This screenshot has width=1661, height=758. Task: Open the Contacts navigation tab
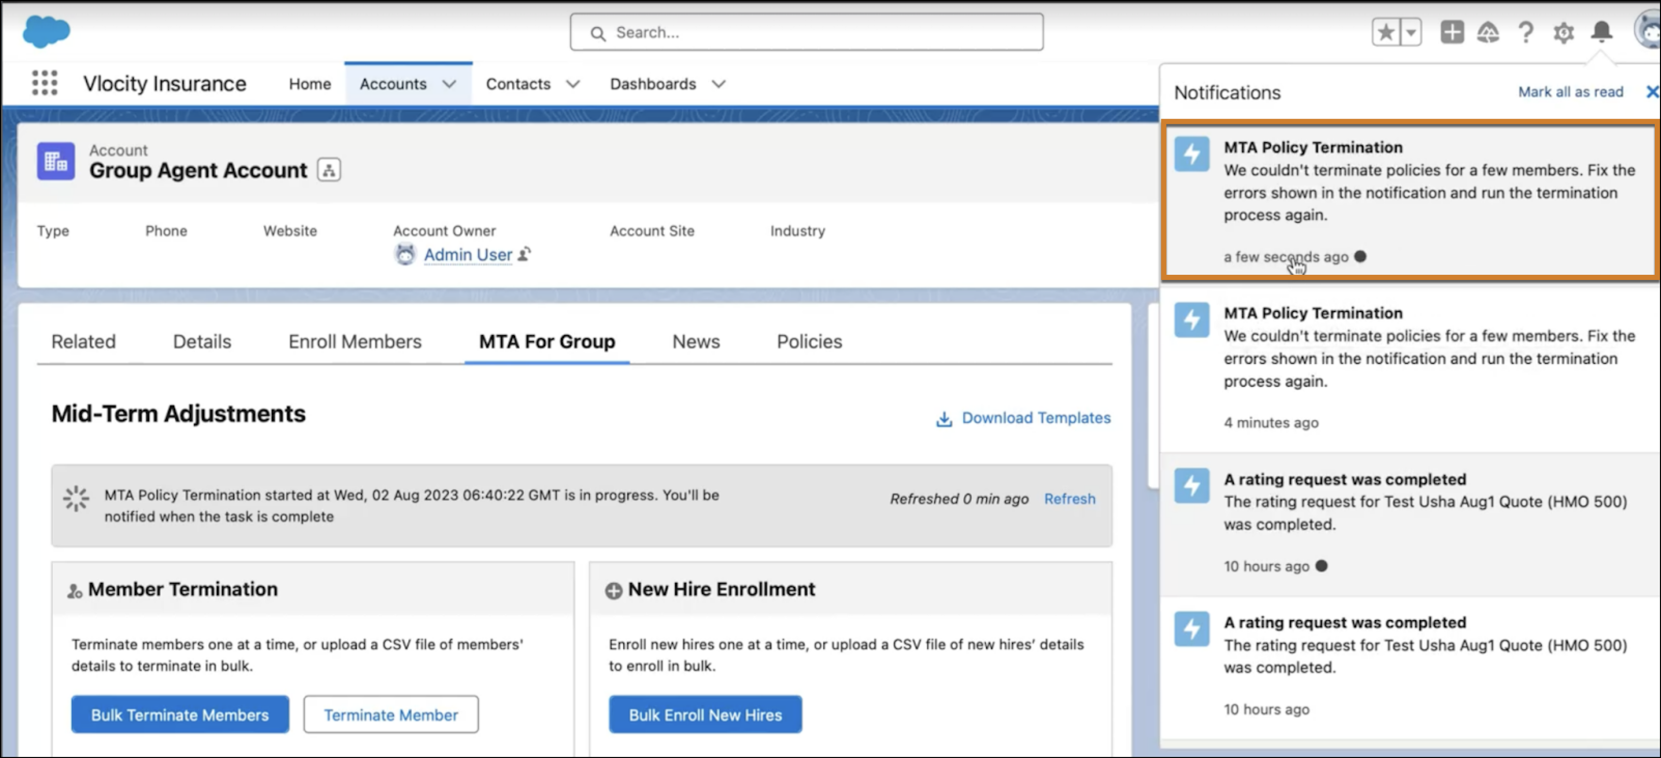[x=518, y=84]
